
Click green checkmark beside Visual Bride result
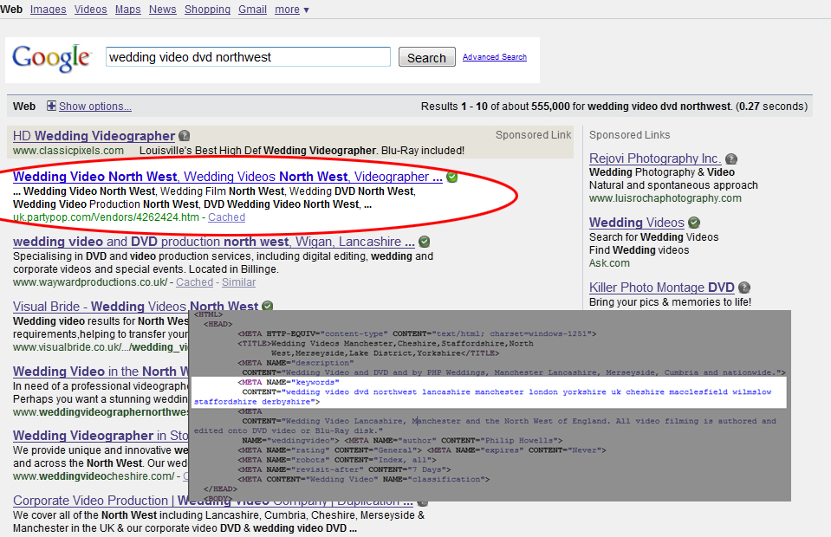[268, 307]
